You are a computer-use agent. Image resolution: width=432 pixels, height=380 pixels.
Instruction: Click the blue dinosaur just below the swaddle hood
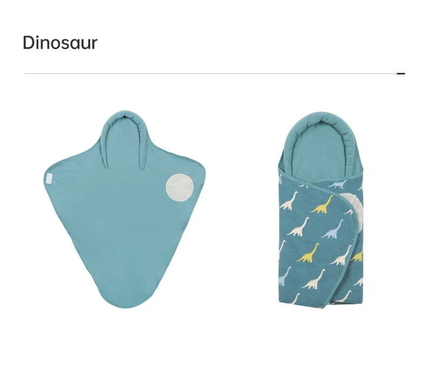336,184
